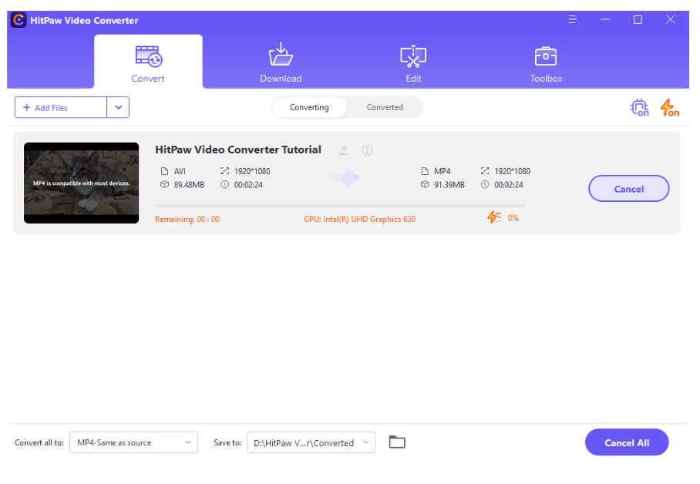
Task: Click the orange lightning speed icon near 0%
Action: pos(494,217)
